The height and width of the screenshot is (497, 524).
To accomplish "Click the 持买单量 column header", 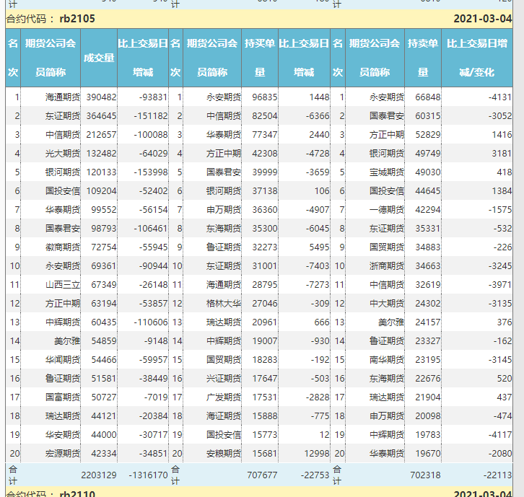I will pos(260,58).
